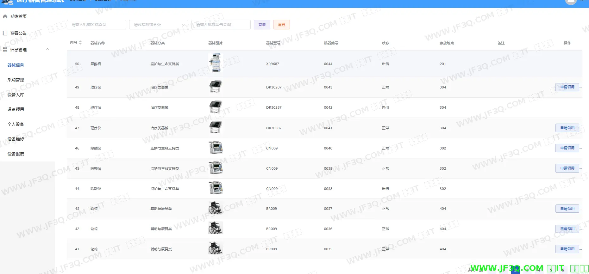This screenshot has height=274, width=589.
Task: Open the wheelchair image in row 43
Action: 216,208
